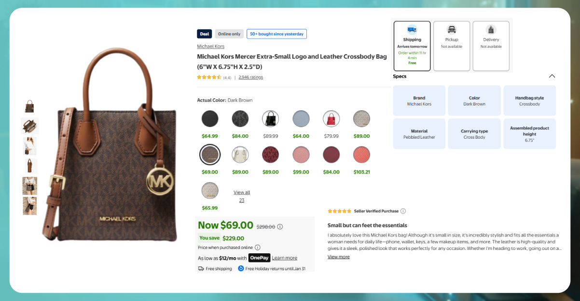Click OnePay Learn more link
This screenshot has height=301, width=580.
284,258
